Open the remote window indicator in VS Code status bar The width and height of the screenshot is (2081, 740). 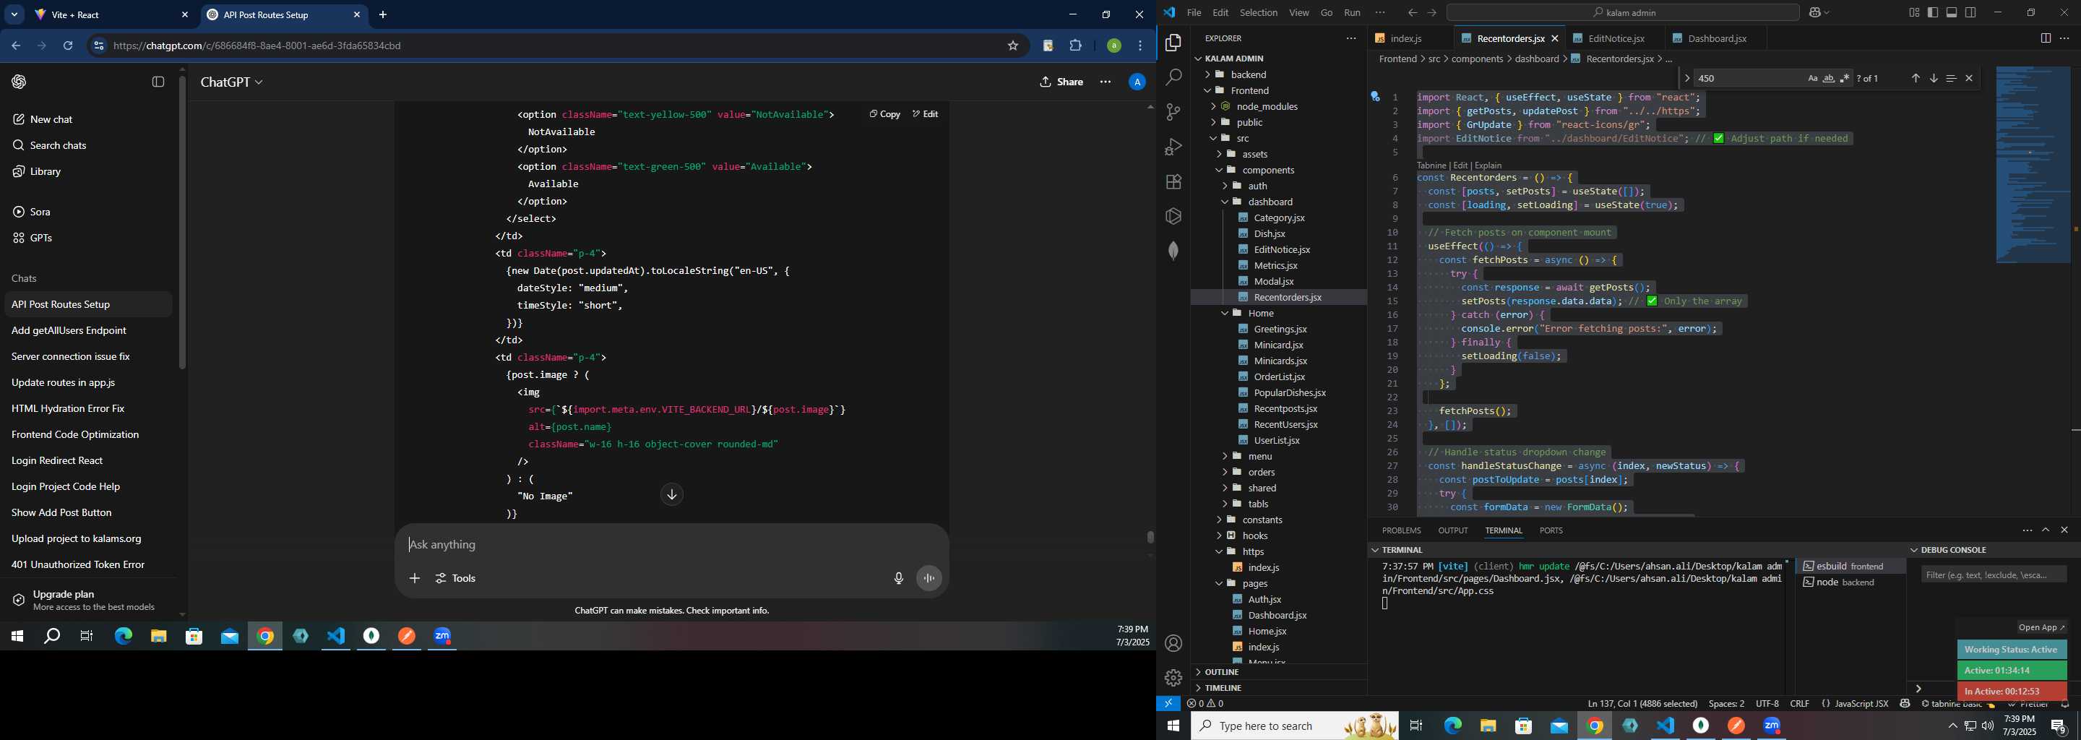pyautogui.click(x=1168, y=704)
